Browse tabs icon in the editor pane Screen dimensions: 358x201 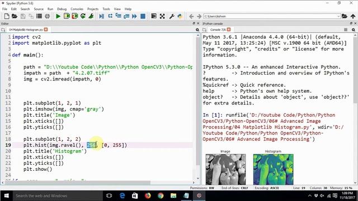pyautogui.click(x=3, y=30)
